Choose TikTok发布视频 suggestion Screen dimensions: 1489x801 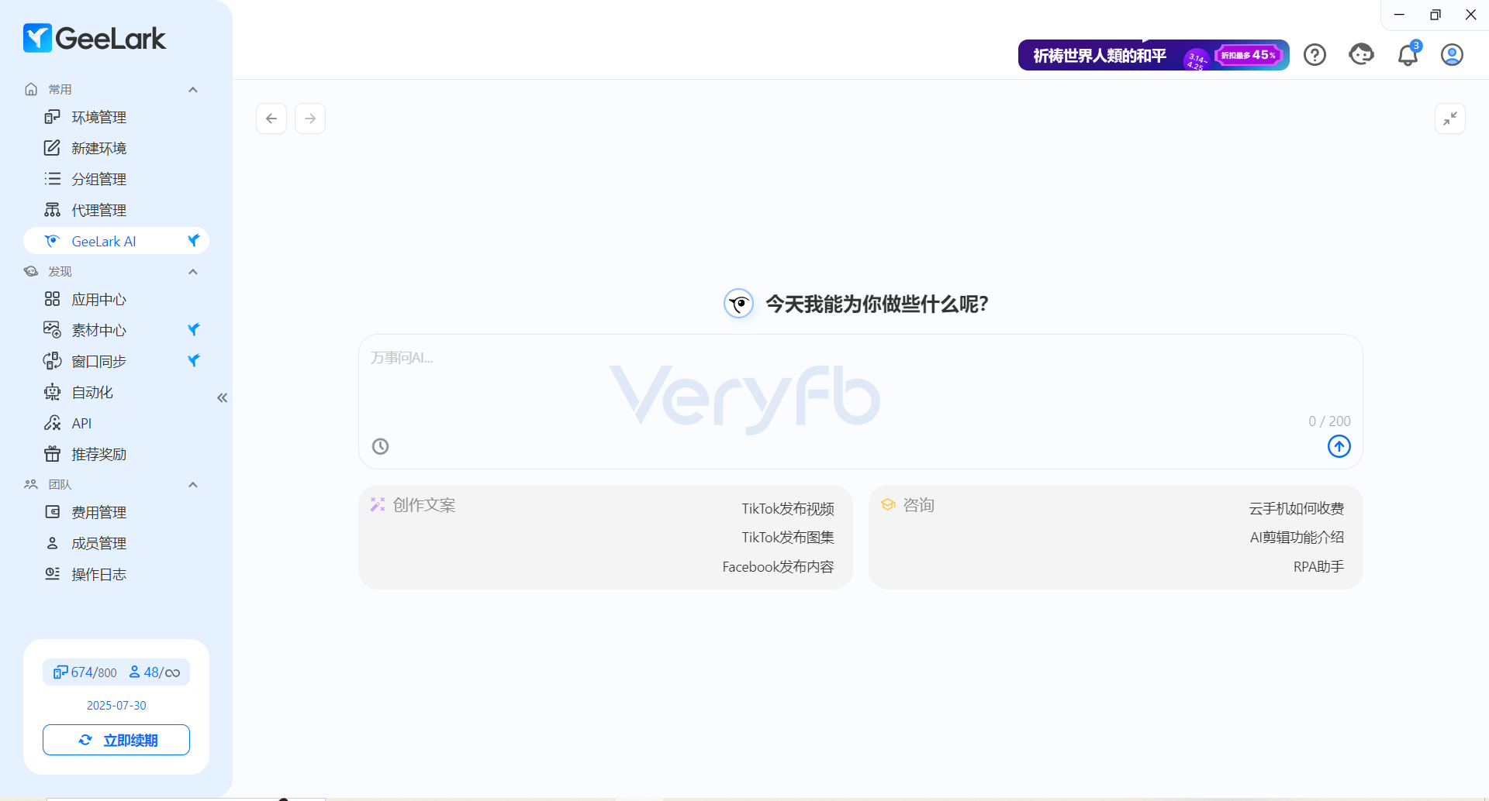coord(787,509)
